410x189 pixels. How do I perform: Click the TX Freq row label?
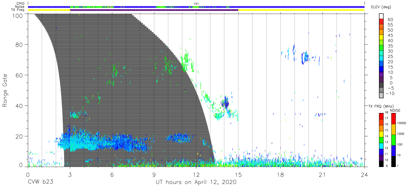coord(18,10)
